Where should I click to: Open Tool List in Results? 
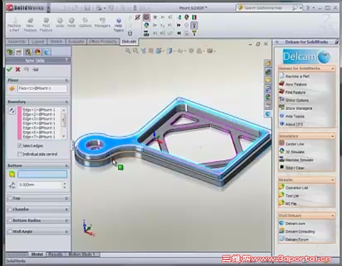coord(292,195)
